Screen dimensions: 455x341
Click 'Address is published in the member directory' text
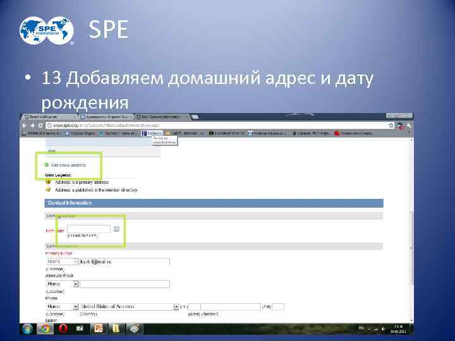pyautogui.click(x=96, y=190)
